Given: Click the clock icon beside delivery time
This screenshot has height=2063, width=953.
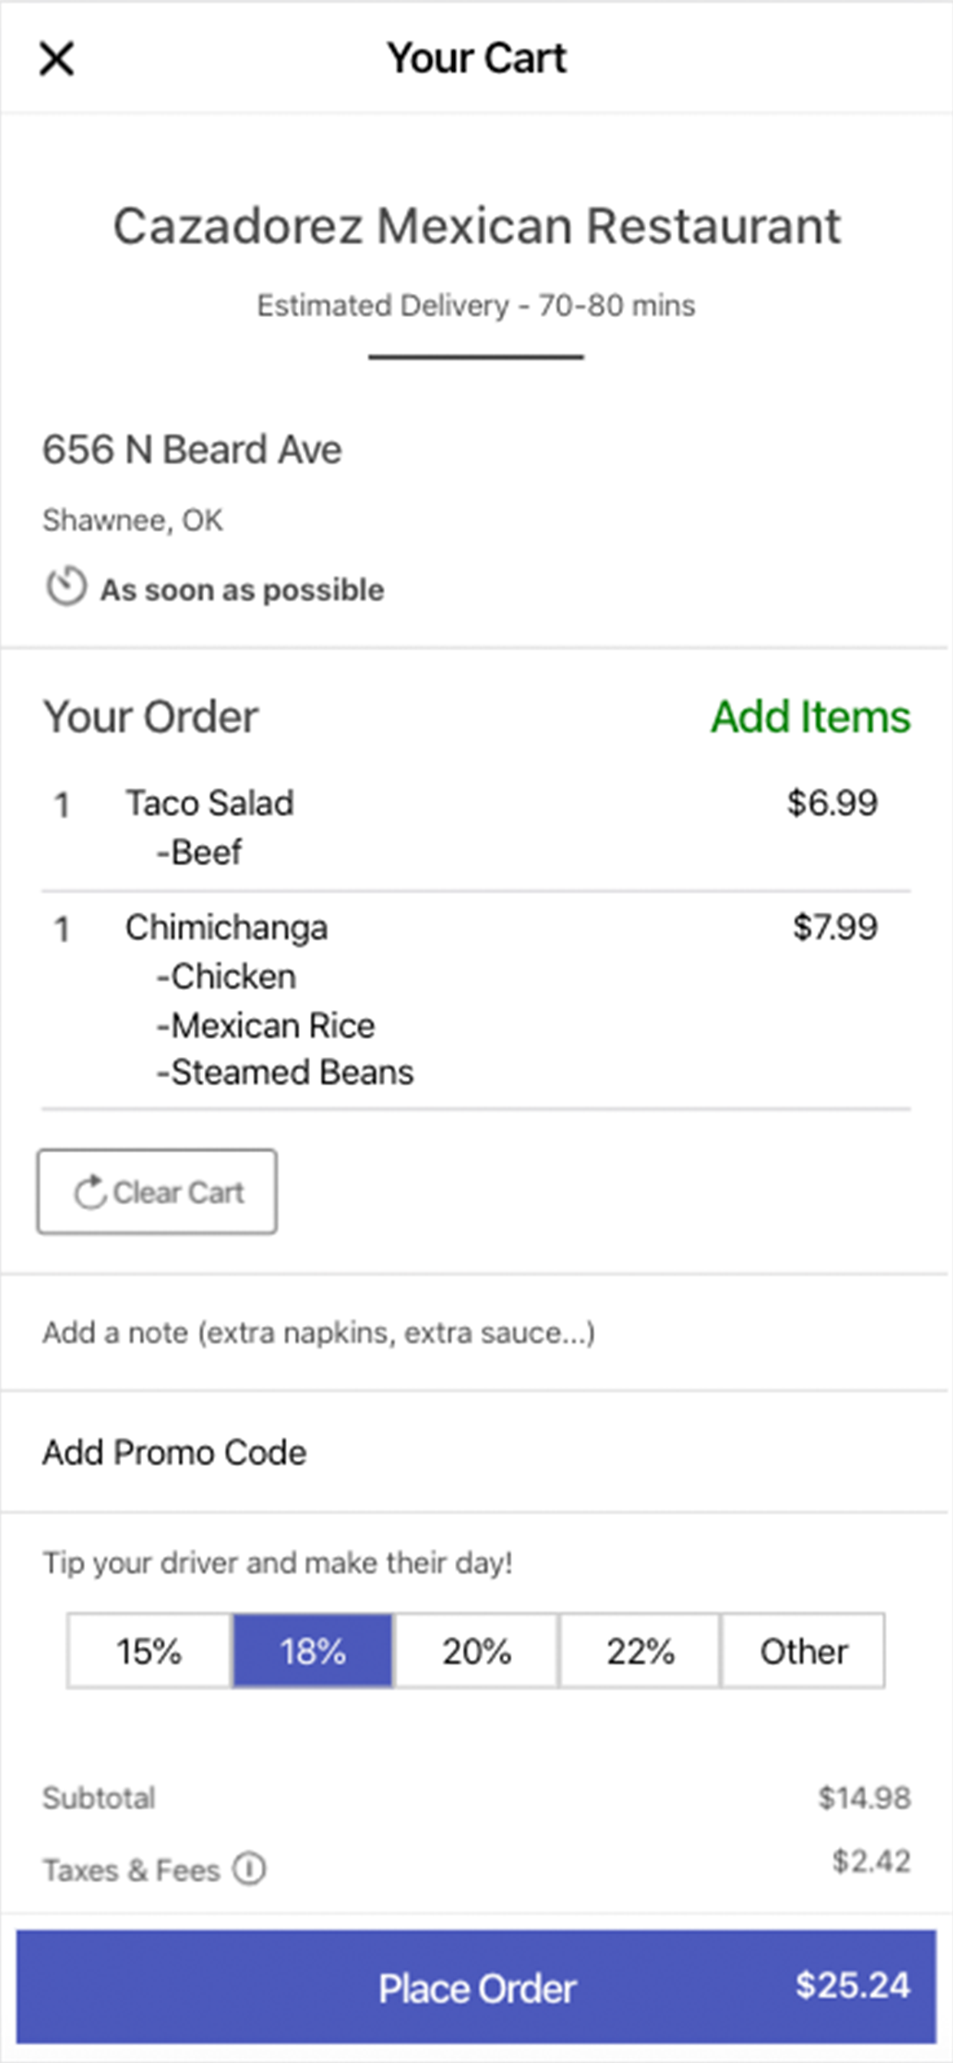Looking at the screenshot, I should (66, 587).
